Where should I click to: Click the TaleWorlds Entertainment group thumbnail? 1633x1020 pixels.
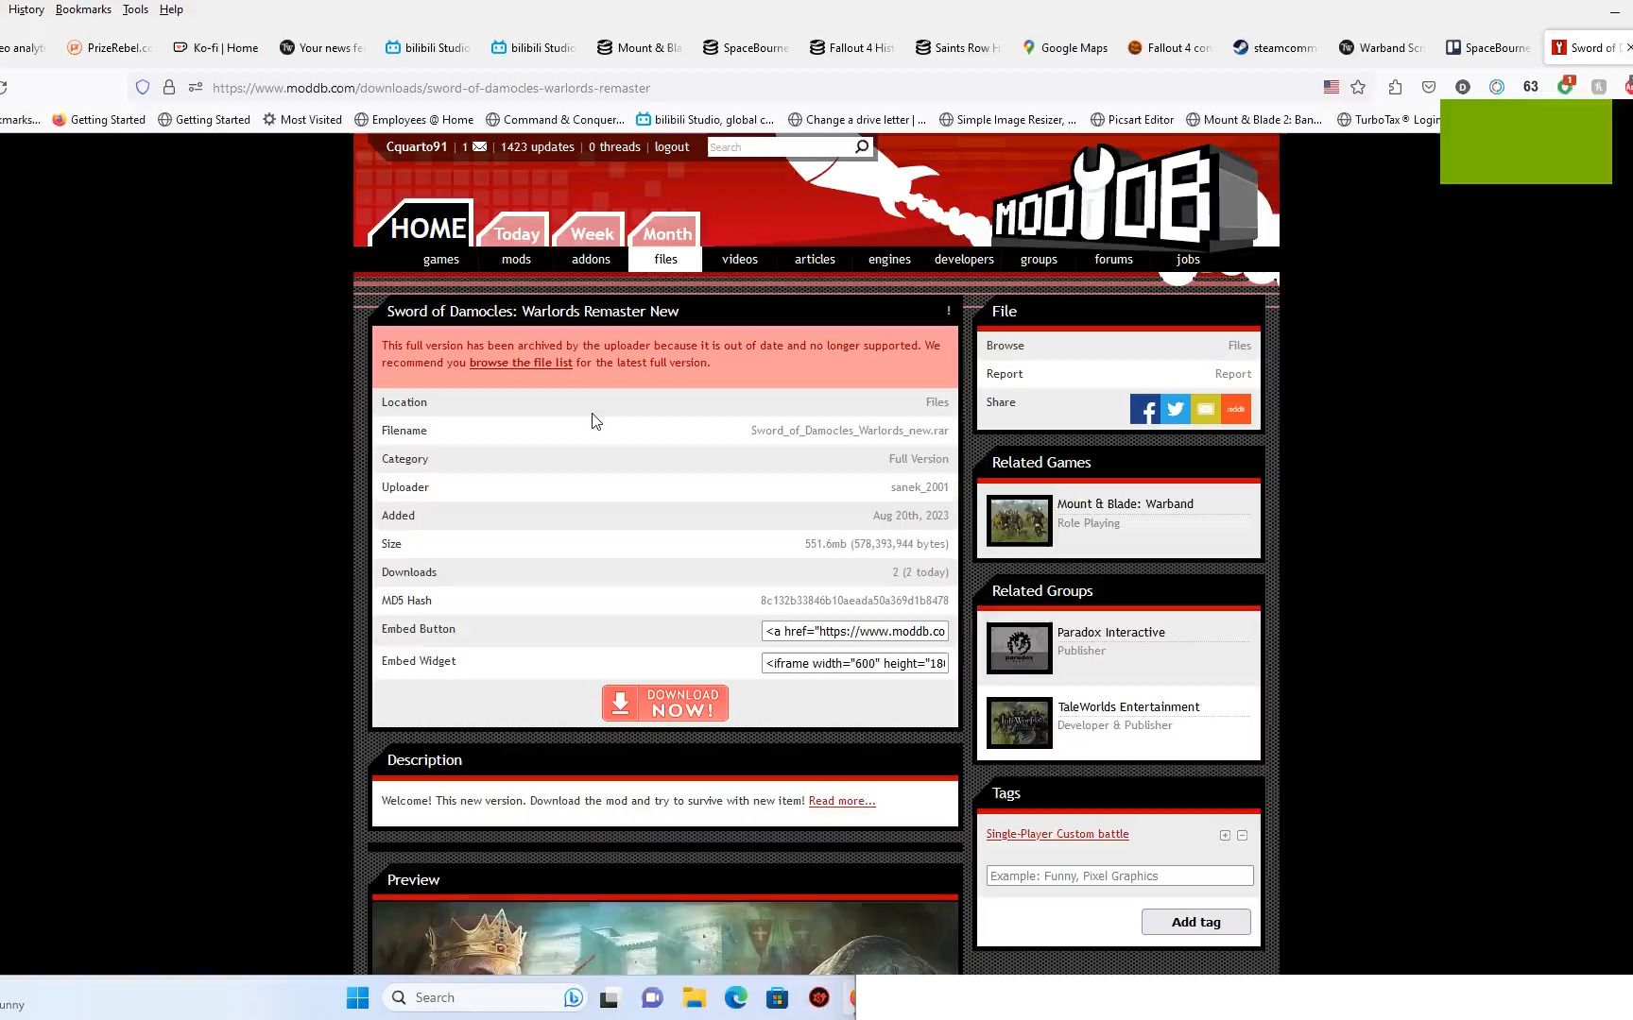(x=1019, y=722)
